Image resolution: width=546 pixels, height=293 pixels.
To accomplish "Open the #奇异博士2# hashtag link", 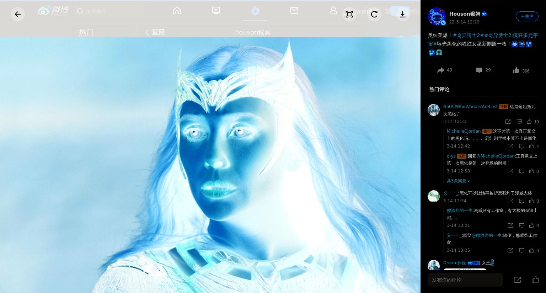I will click(469, 35).
